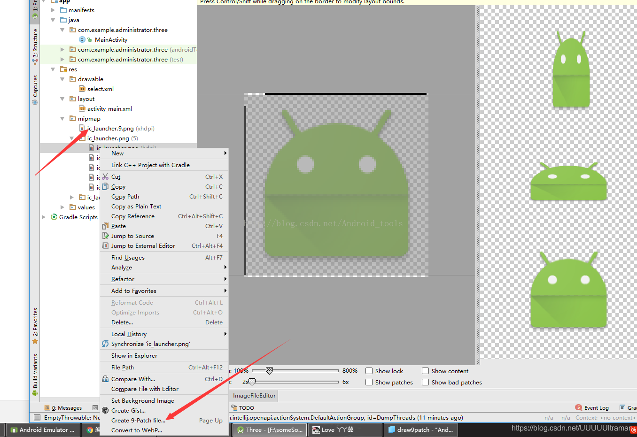Click the horizontally stretched Android preview
Image resolution: width=637 pixels, height=437 pixels.
(568, 181)
